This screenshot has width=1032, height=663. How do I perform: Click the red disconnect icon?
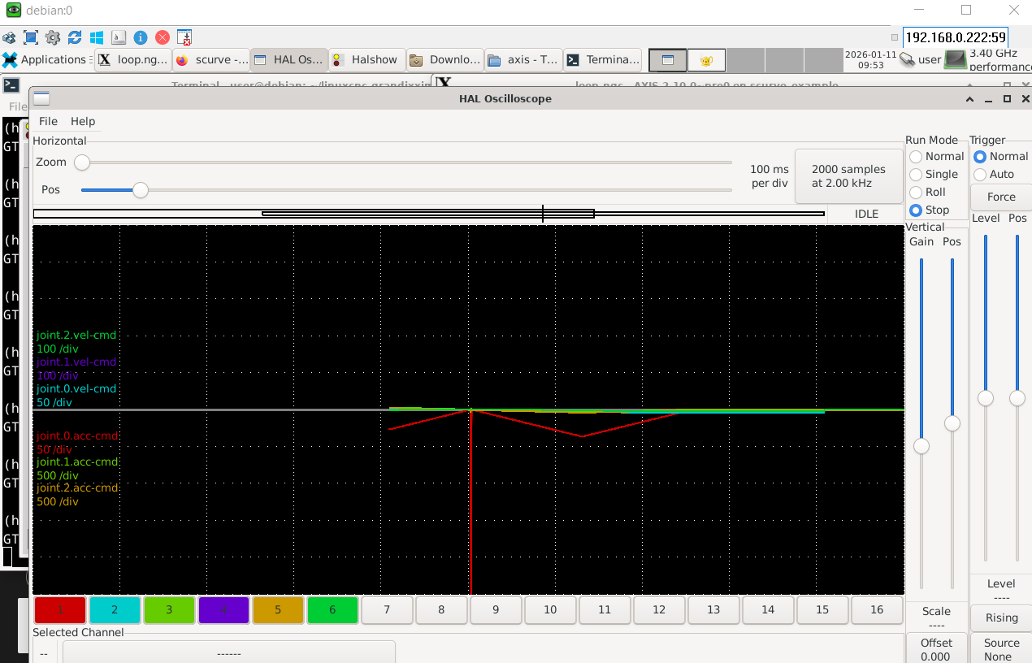coord(163,37)
